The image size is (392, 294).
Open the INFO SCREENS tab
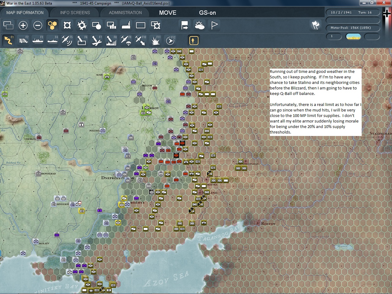coord(75,13)
